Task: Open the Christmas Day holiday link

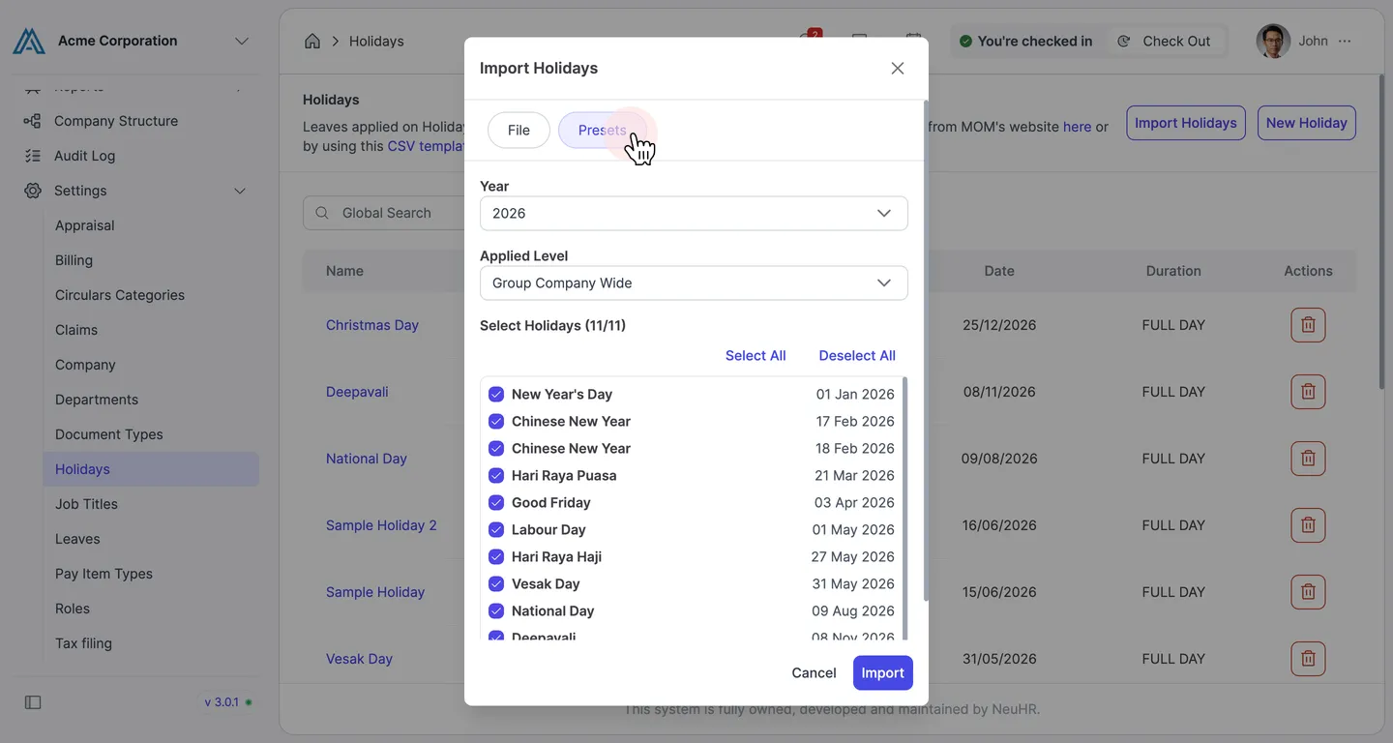Action: click(x=372, y=325)
